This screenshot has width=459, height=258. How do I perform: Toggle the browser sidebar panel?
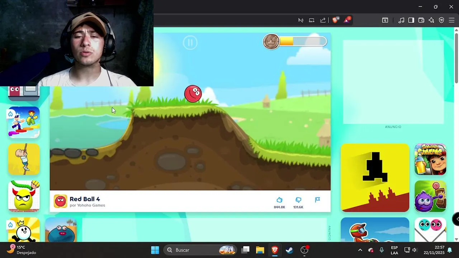[411, 20]
